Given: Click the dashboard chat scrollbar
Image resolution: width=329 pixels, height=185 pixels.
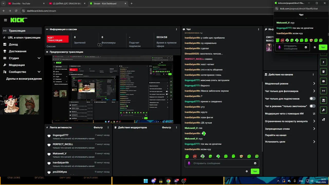Looking at the screenshot, I should click(262, 117).
